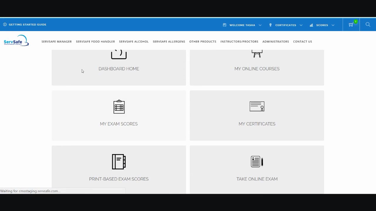Click the My Online Courses easel icon
Viewport: 376px width, 211px height.
(x=257, y=54)
